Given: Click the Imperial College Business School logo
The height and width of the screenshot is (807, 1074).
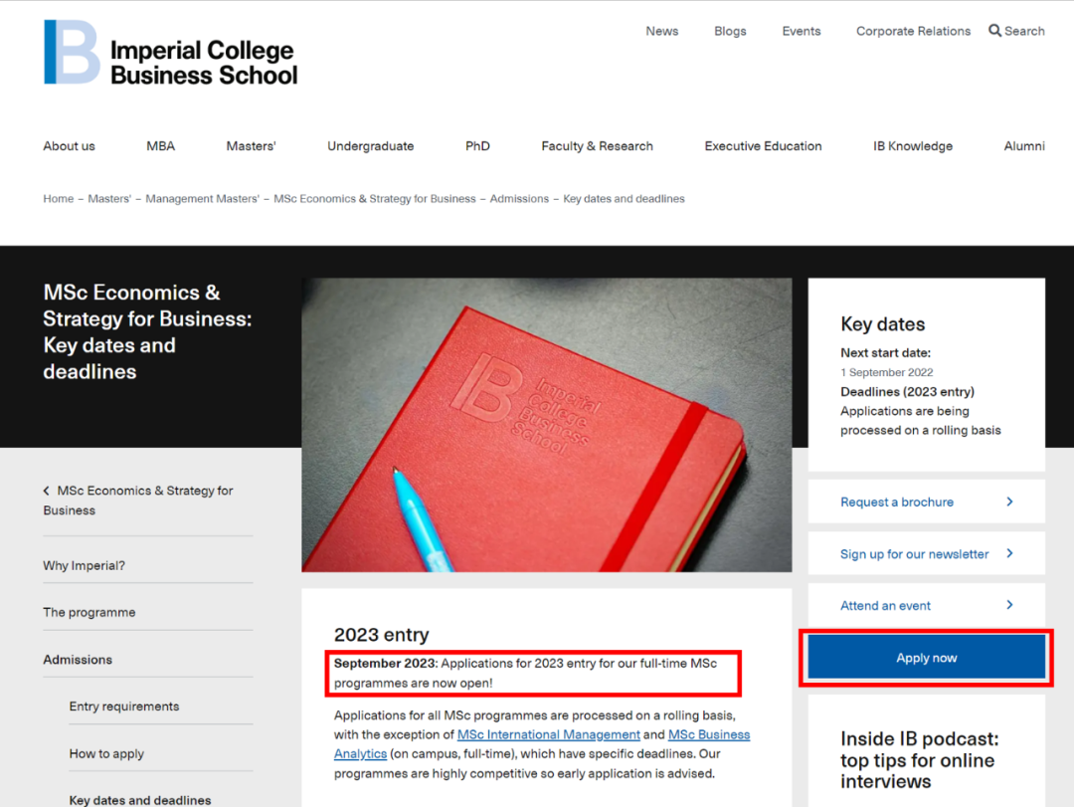Looking at the screenshot, I should 170,53.
